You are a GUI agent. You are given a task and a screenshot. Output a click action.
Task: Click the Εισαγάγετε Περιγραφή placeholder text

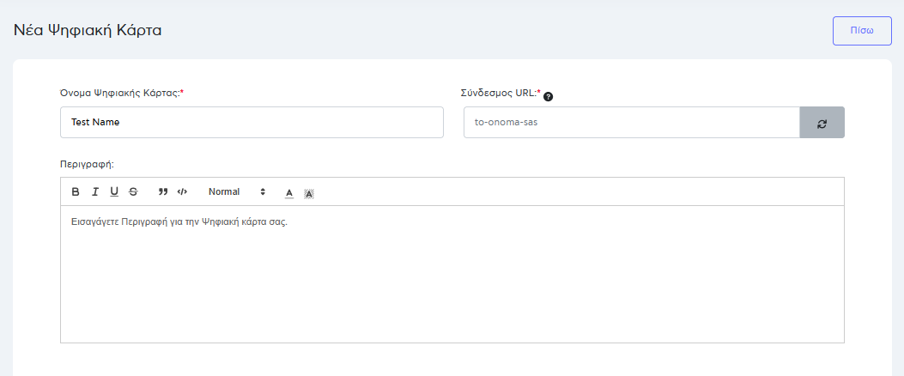[179, 222]
